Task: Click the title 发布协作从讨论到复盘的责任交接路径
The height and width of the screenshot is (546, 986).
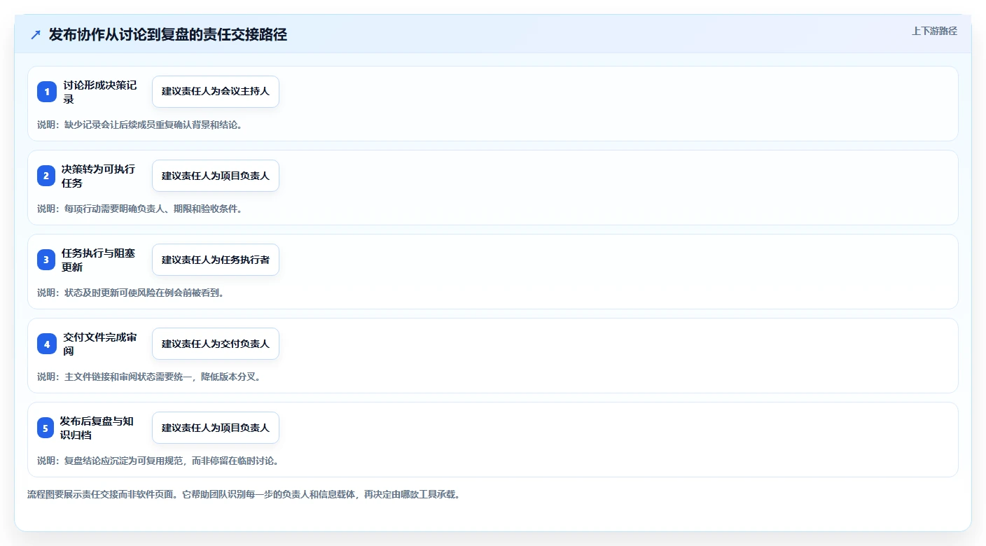Action: (x=168, y=34)
